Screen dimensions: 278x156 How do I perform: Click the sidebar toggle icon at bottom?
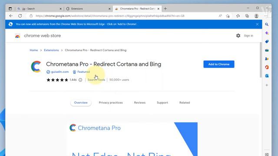point(267,154)
